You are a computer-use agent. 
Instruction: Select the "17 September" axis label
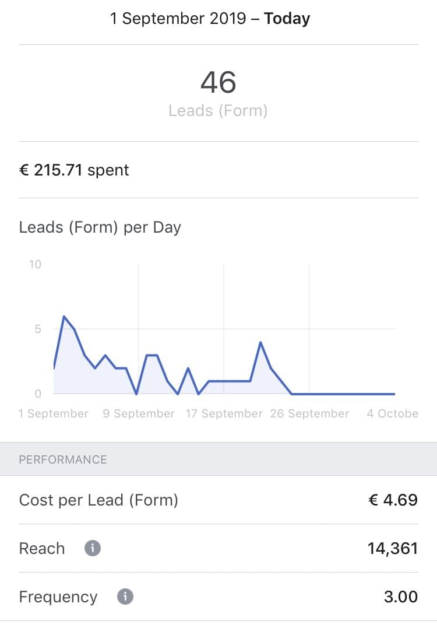pyautogui.click(x=224, y=413)
